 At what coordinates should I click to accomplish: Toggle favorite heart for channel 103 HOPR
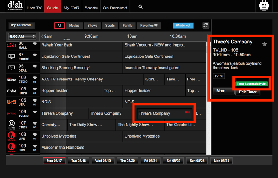click(x=35, y=89)
